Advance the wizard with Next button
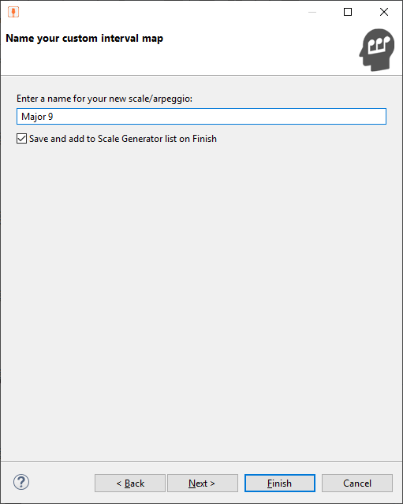 [203, 483]
